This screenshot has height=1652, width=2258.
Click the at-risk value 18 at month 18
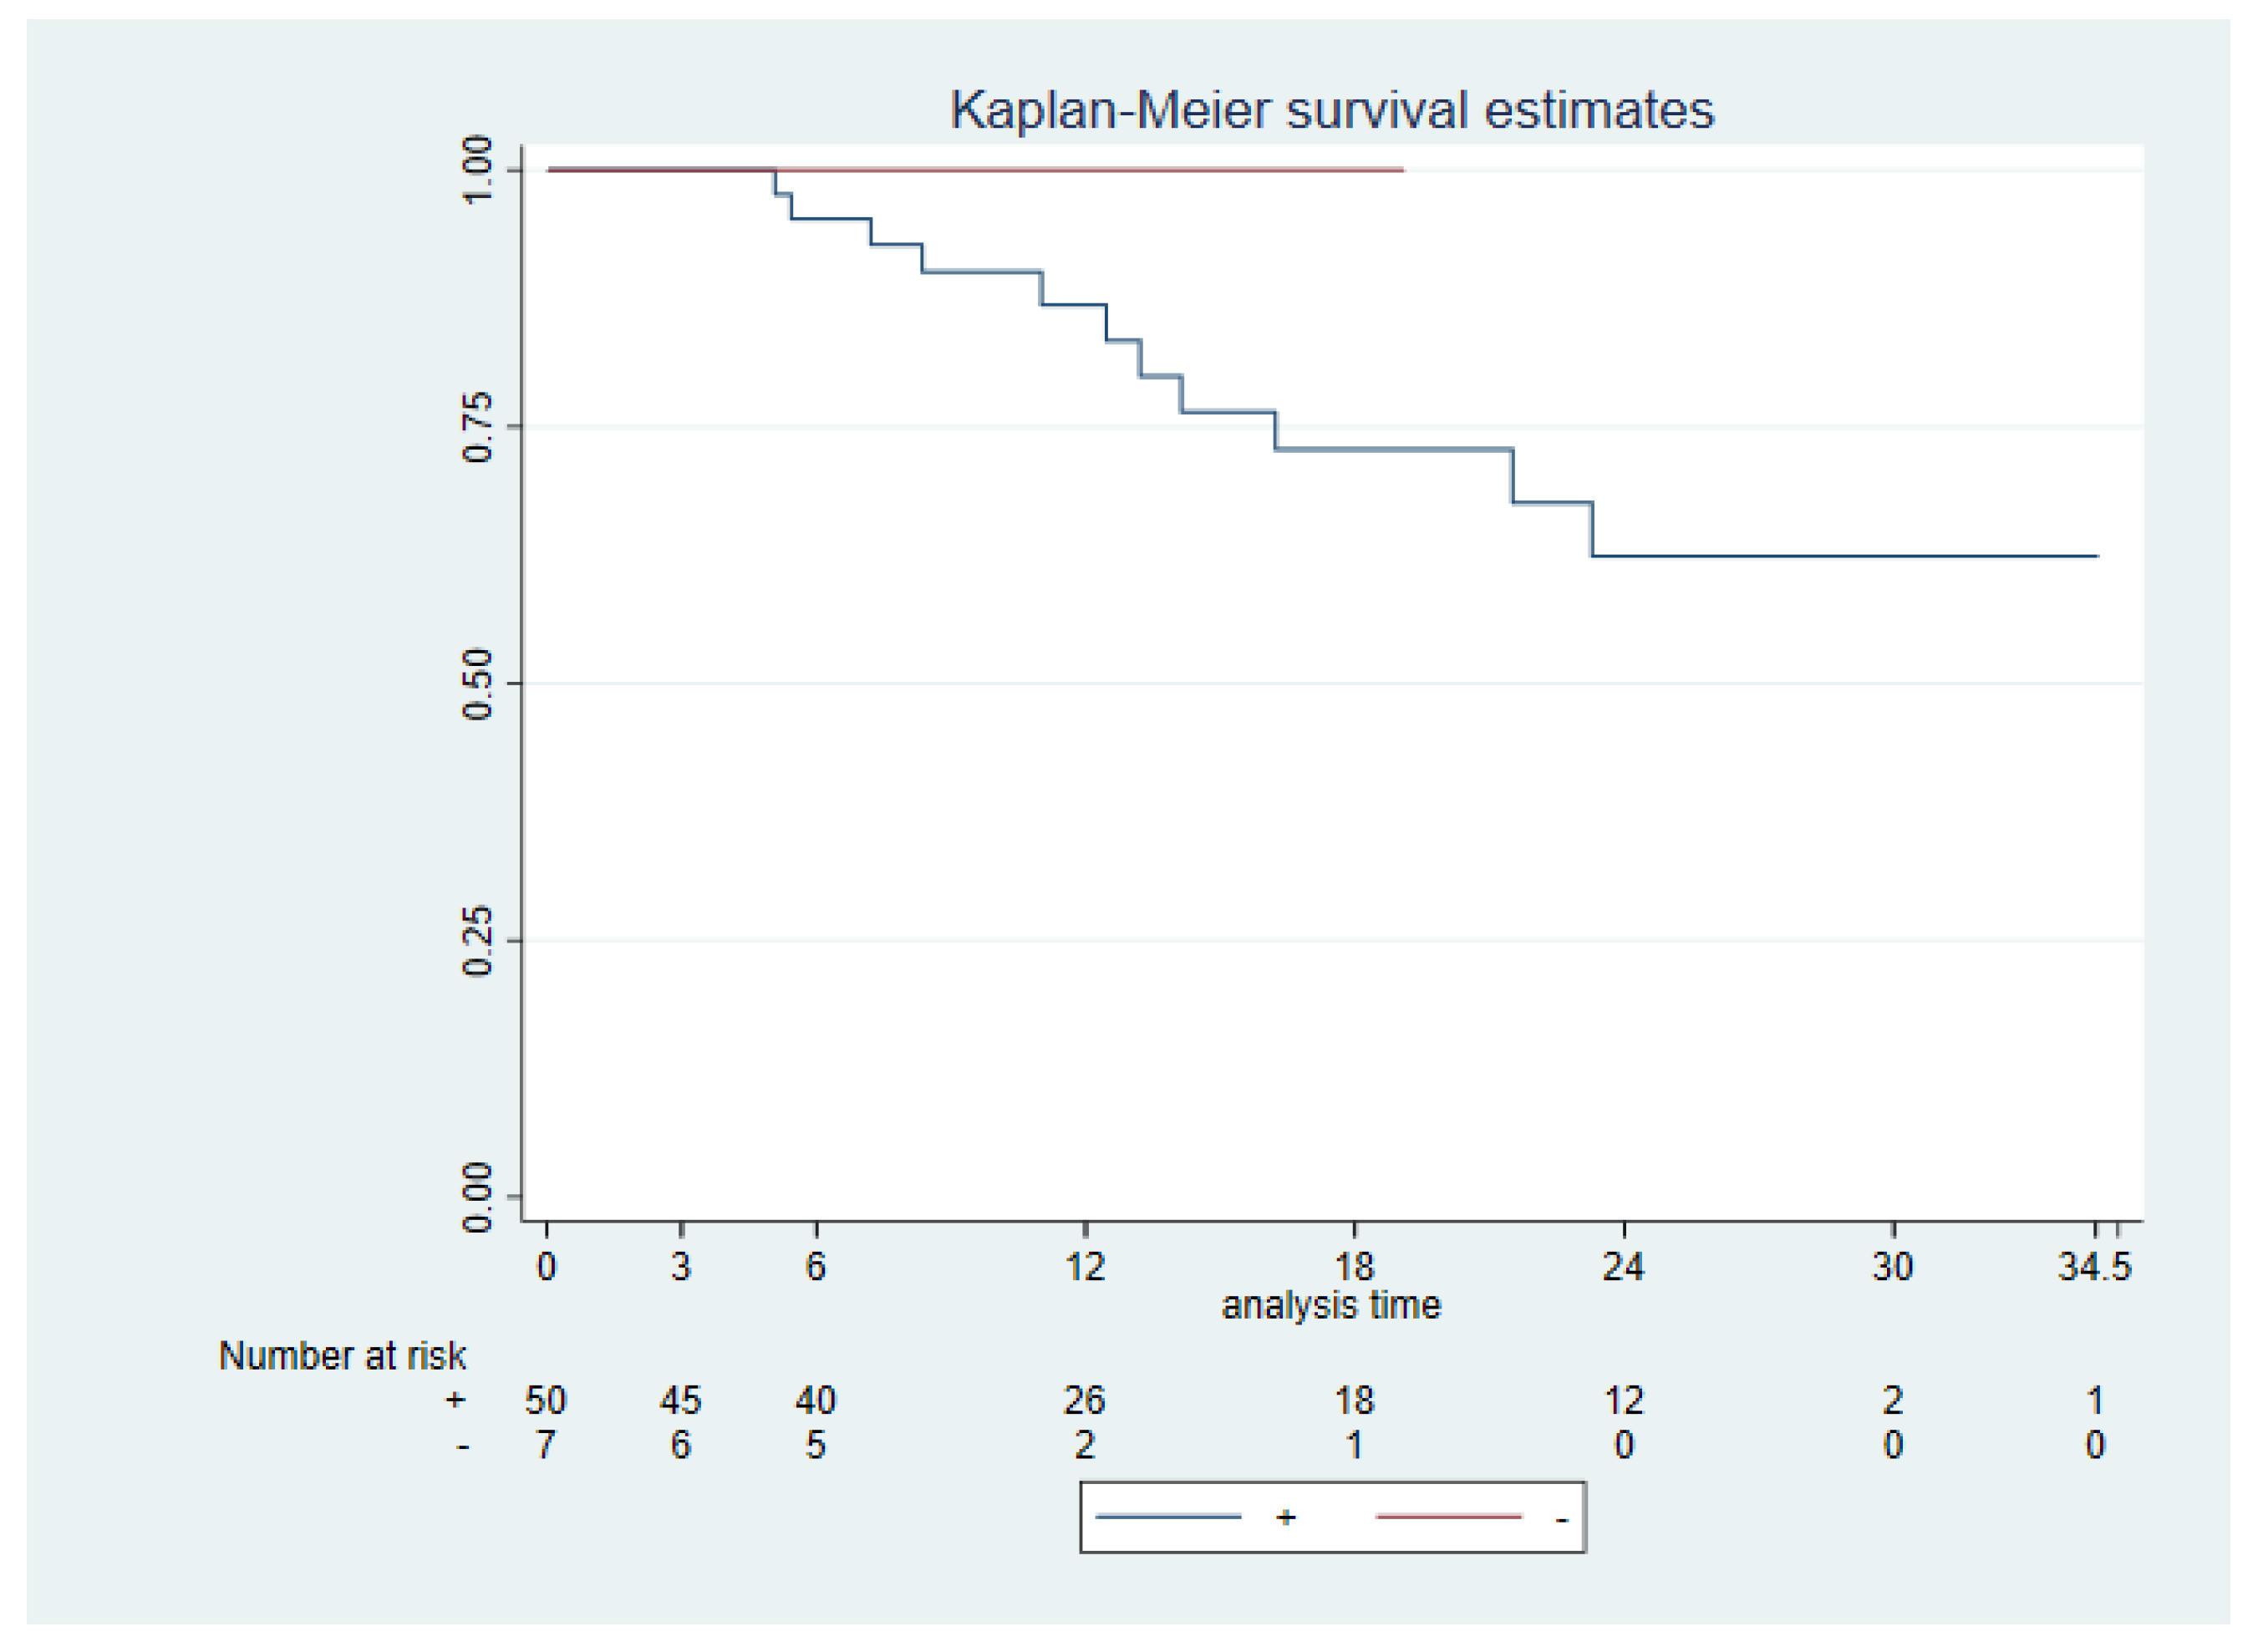[1355, 1401]
